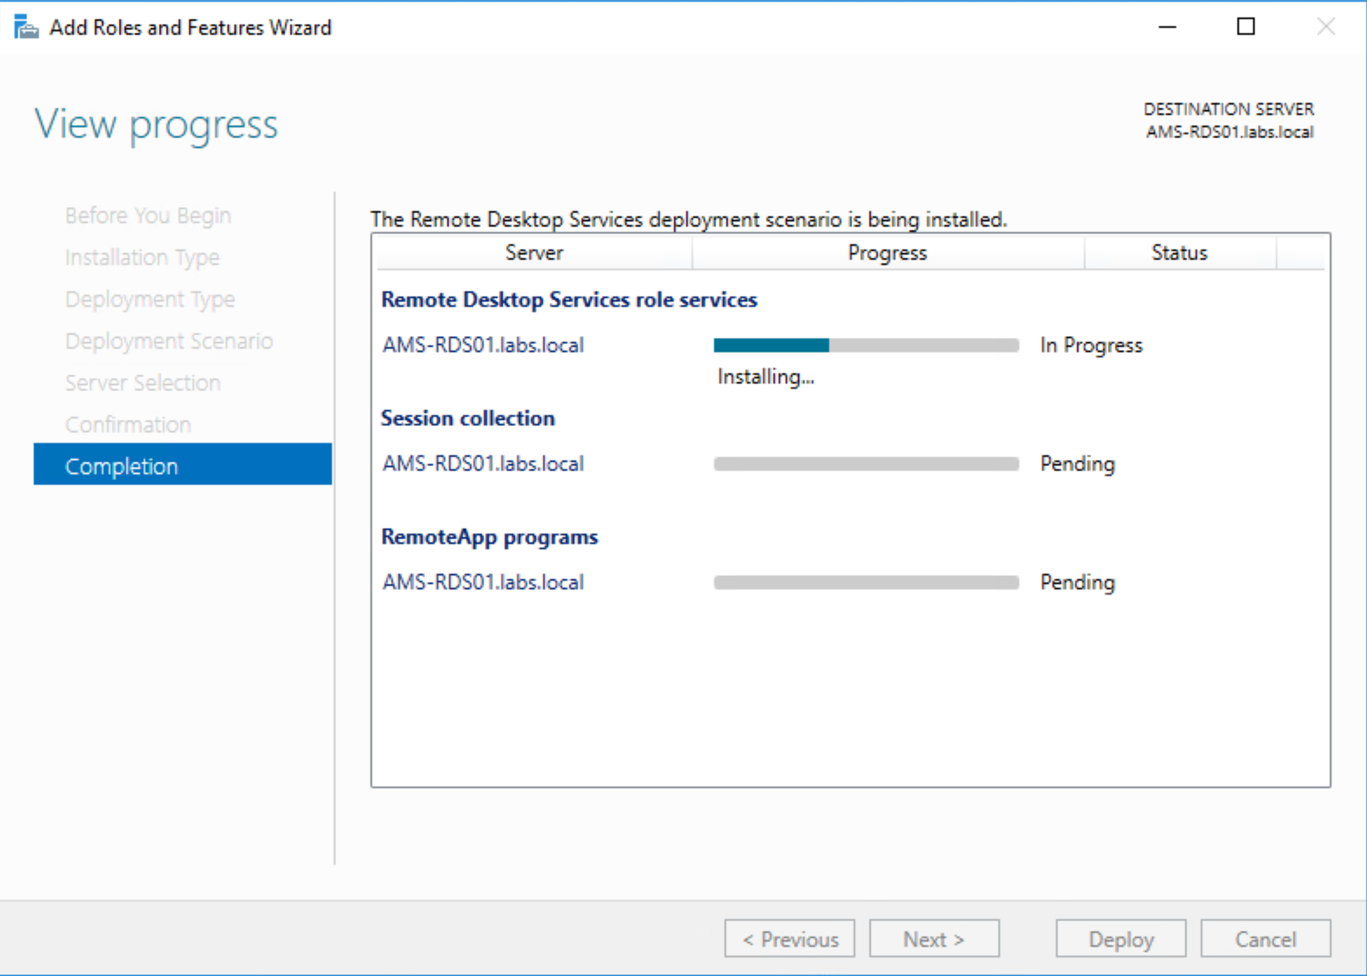
Task: Select the Server Selection step
Action: point(142,383)
